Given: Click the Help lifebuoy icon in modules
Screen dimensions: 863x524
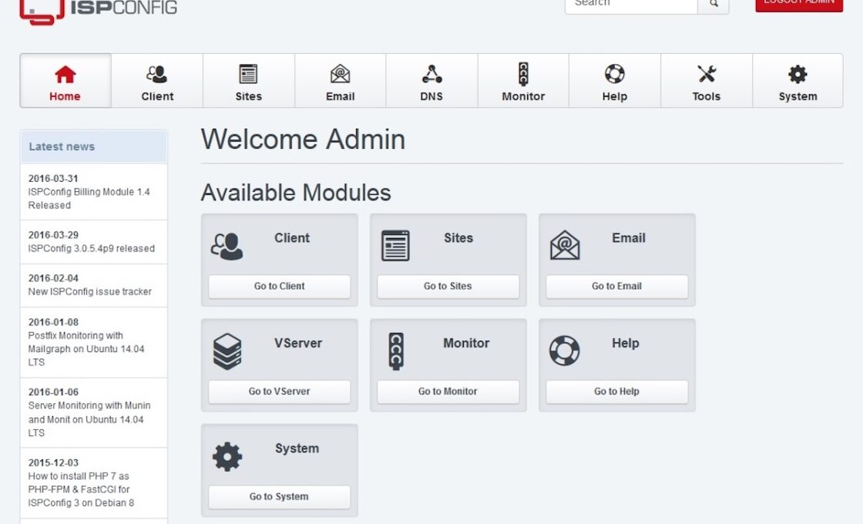Looking at the screenshot, I should 564,351.
